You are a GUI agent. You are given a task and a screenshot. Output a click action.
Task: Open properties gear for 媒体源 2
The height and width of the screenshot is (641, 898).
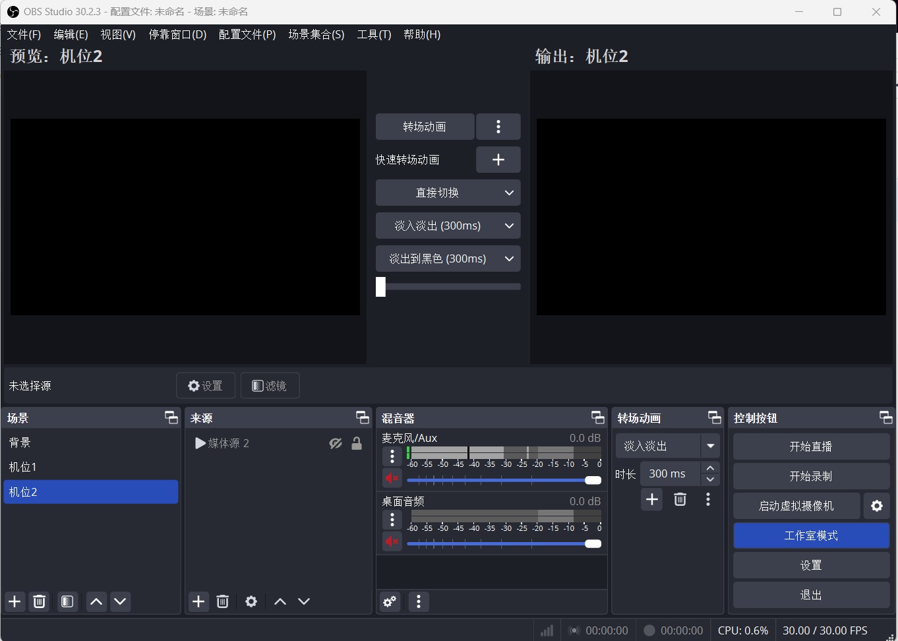(251, 601)
